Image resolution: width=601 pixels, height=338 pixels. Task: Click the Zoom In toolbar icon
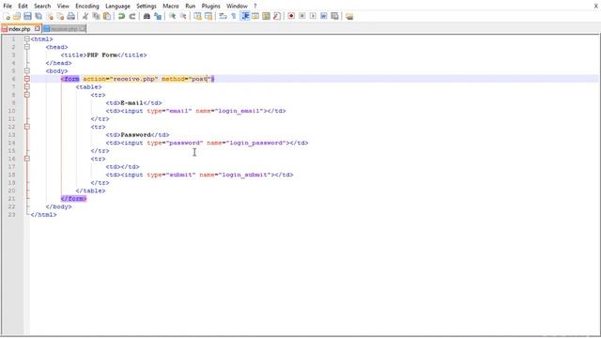[x=172, y=16]
